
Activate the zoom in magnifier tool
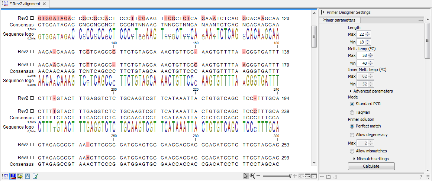tap(252, 176)
